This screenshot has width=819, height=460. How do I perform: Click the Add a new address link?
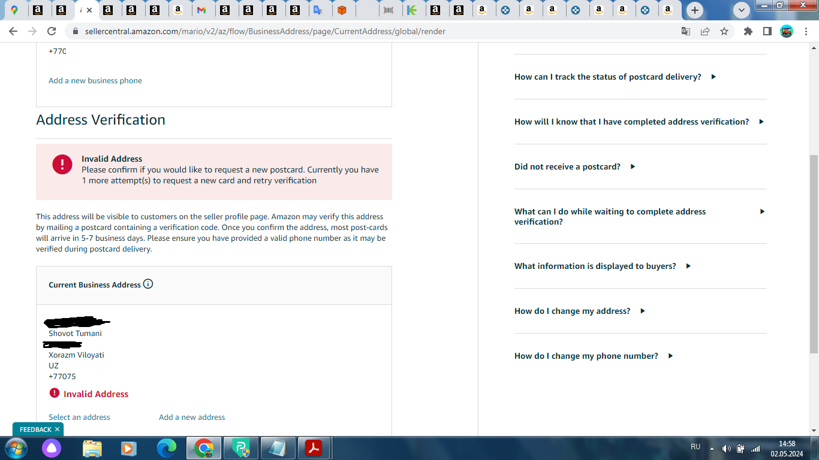click(192, 417)
